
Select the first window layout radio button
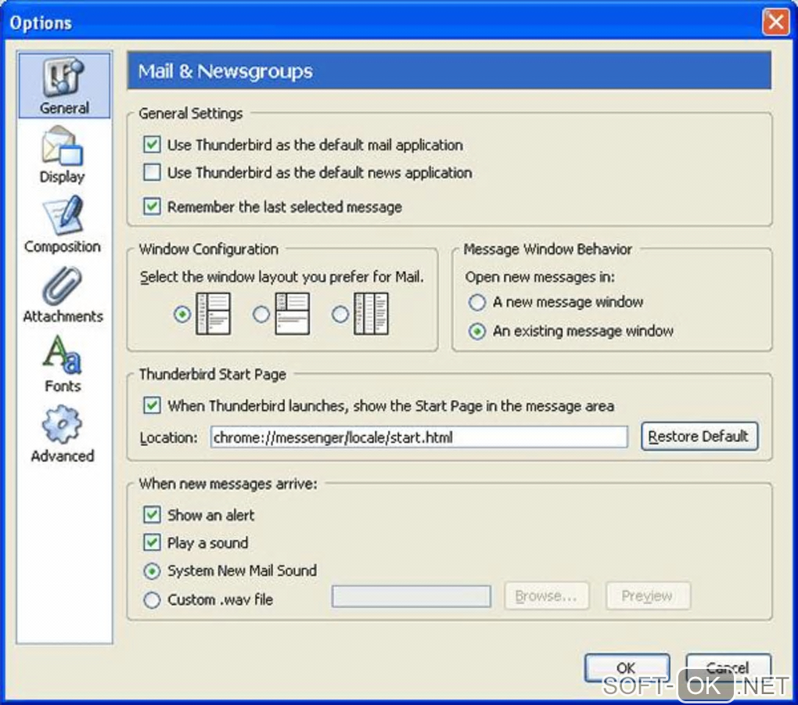[x=182, y=314]
